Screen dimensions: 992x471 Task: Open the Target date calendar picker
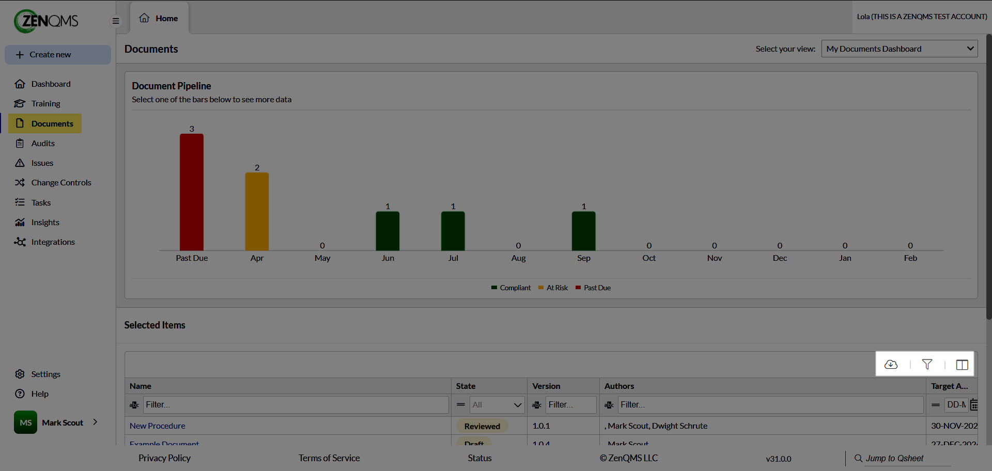click(974, 405)
